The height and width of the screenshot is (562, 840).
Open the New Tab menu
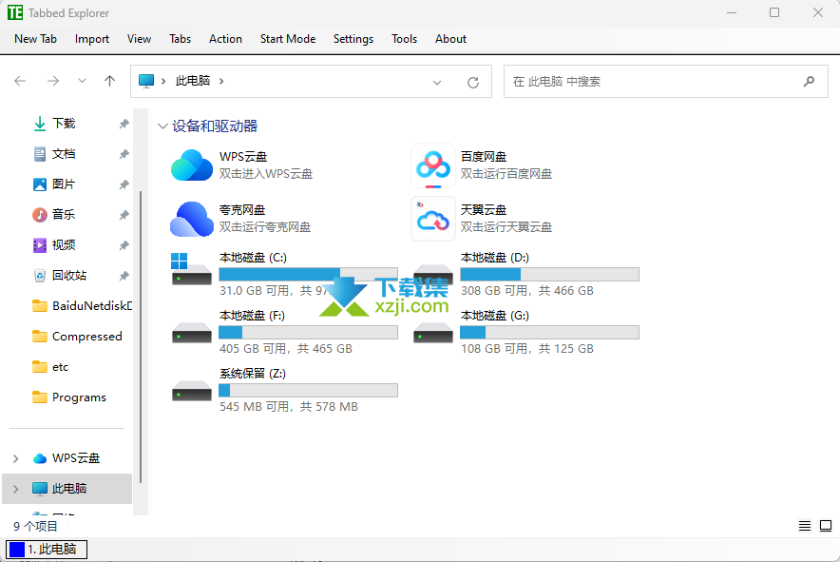click(35, 39)
